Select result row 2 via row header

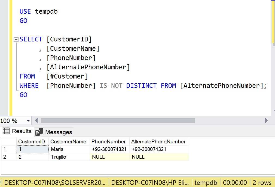(8, 157)
